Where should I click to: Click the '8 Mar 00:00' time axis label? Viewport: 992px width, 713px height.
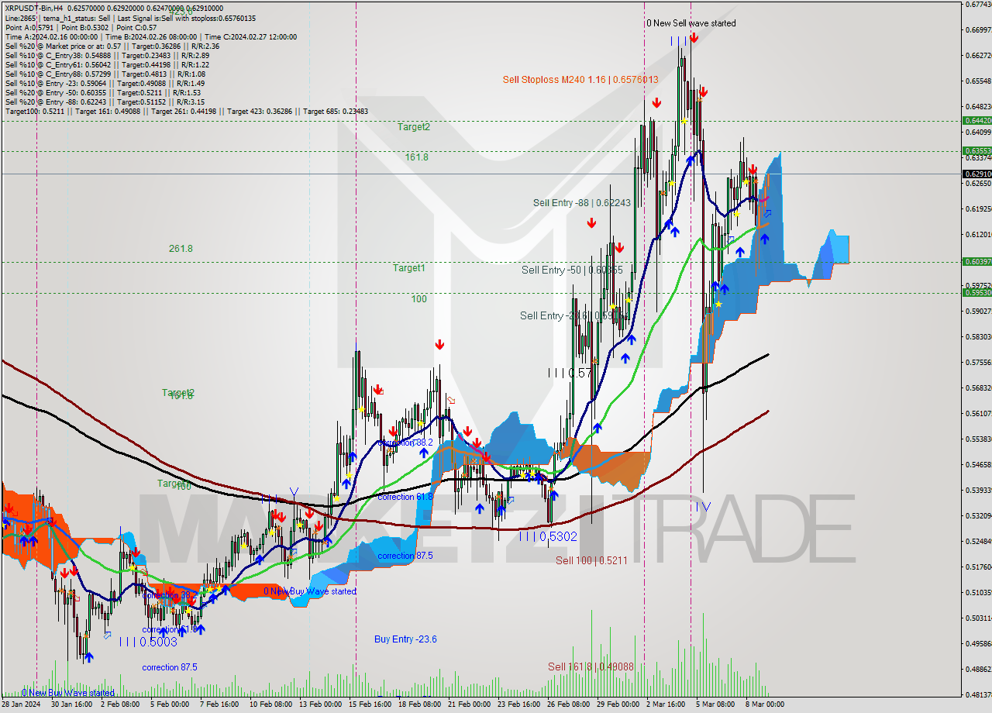pyautogui.click(x=766, y=704)
